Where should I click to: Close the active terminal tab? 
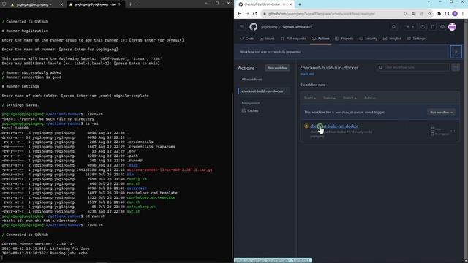tap(120, 4)
